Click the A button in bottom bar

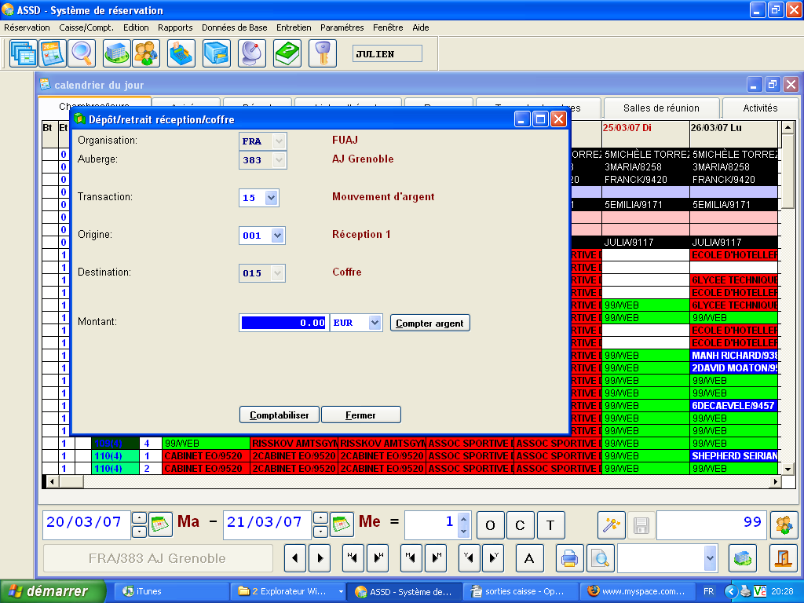coord(529,558)
